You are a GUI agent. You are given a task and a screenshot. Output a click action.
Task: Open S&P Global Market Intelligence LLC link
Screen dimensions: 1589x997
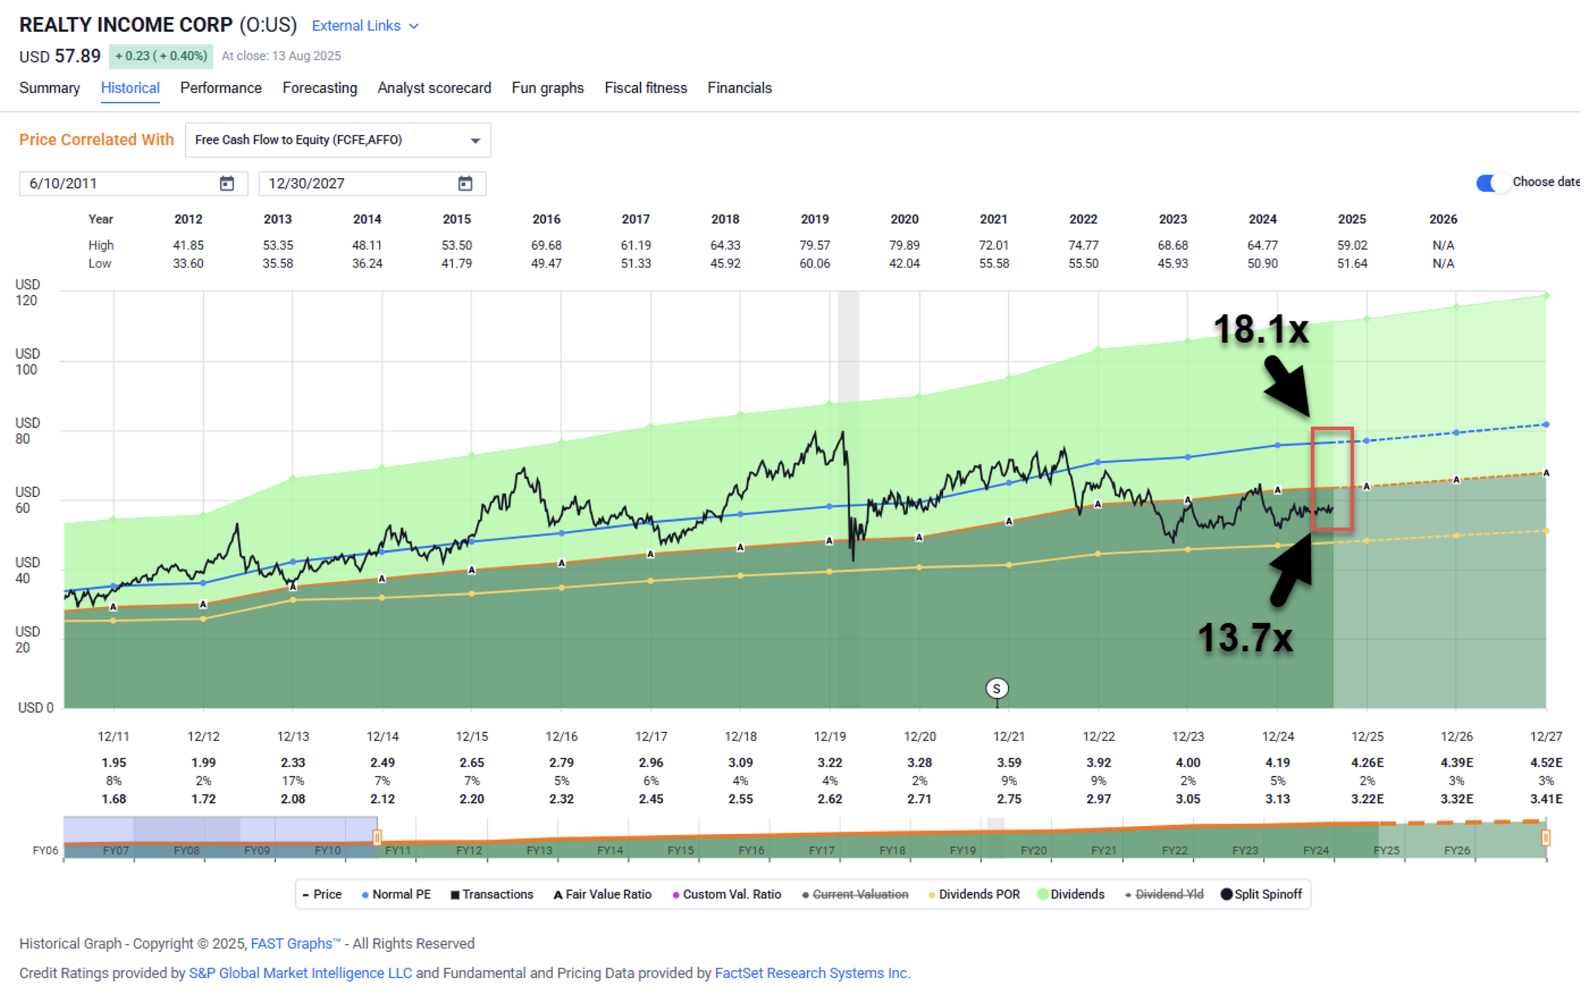click(300, 973)
